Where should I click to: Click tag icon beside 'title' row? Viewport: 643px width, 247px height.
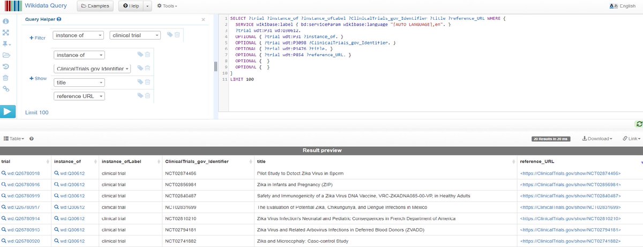[x=140, y=82]
